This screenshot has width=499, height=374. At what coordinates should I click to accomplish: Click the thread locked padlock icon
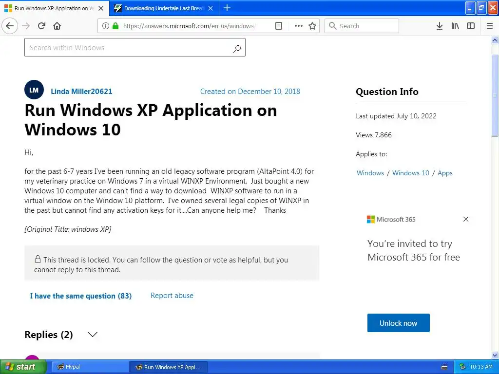38,259
